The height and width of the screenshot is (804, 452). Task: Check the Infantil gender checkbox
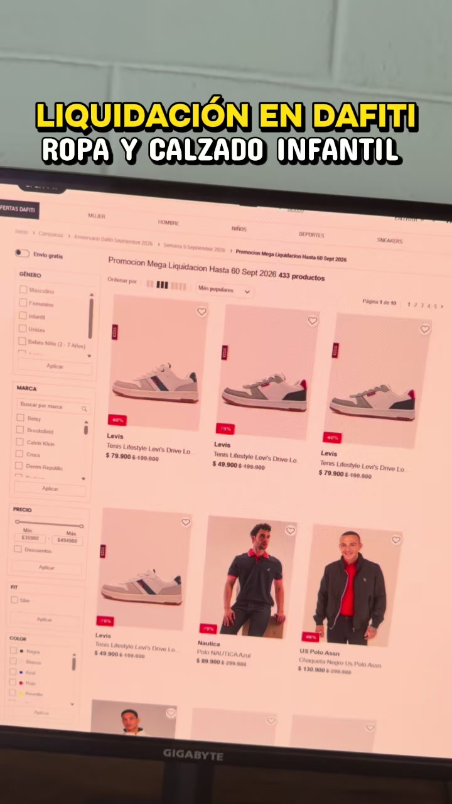[x=23, y=315]
